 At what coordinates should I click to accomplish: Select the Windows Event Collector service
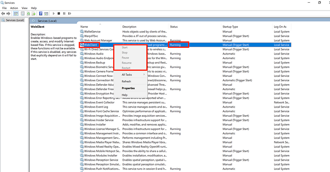pyautogui.click(x=99, y=102)
